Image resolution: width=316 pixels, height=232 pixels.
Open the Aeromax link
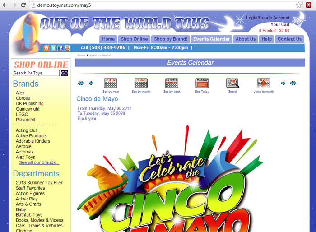(x=24, y=152)
